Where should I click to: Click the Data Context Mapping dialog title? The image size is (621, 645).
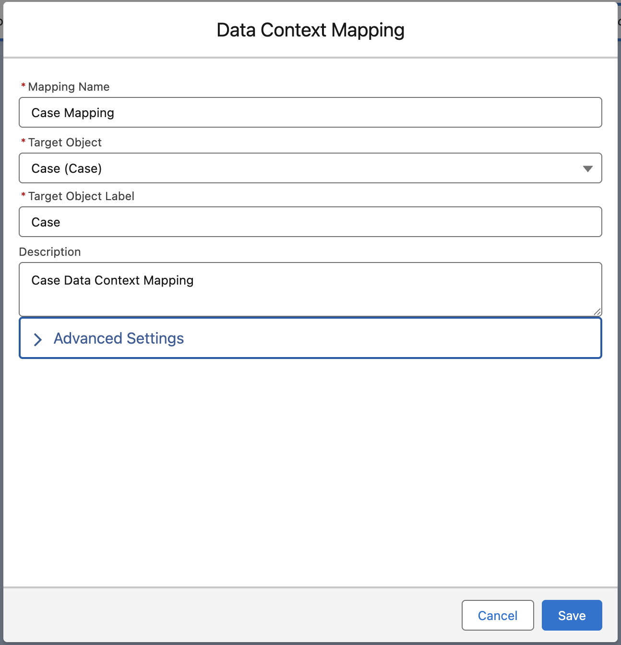coord(310,30)
